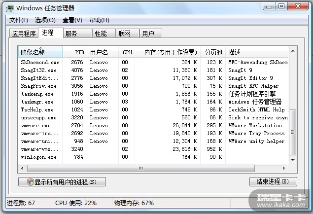Minimize the Task Manager window
Viewport: 313px width, 214px height.
click(269, 6)
